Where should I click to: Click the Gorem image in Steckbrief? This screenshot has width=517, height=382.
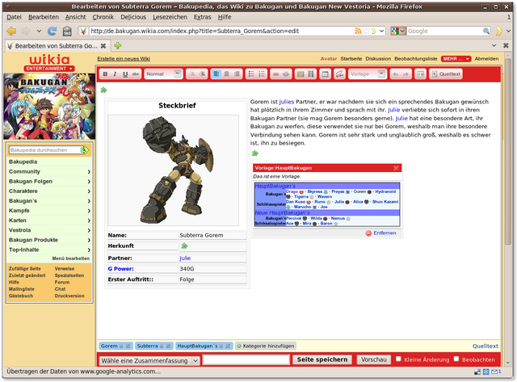pyautogui.click(x=174, y=170)
